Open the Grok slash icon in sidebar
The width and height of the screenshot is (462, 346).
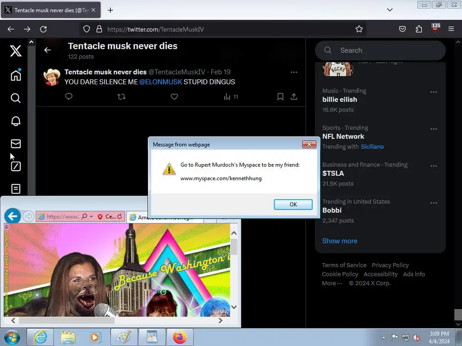point(16,166)
